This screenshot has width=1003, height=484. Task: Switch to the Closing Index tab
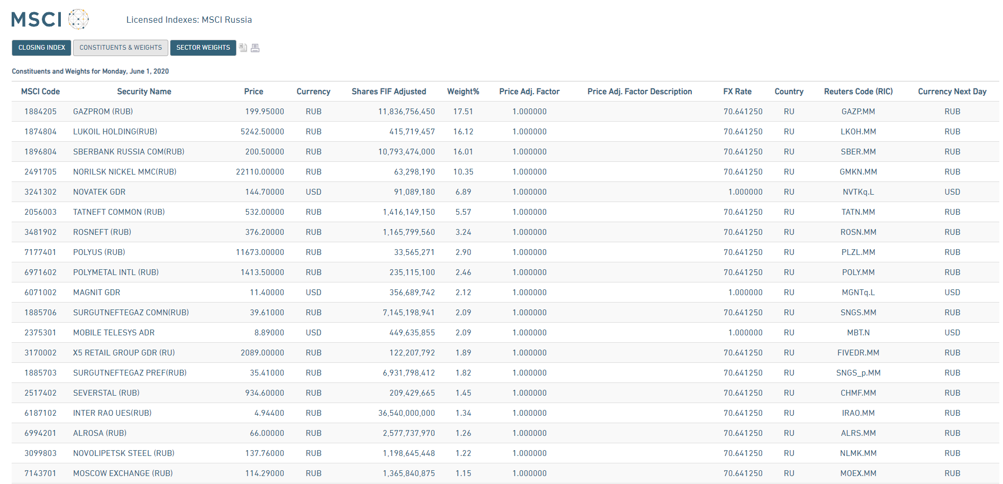pos(41,48)
